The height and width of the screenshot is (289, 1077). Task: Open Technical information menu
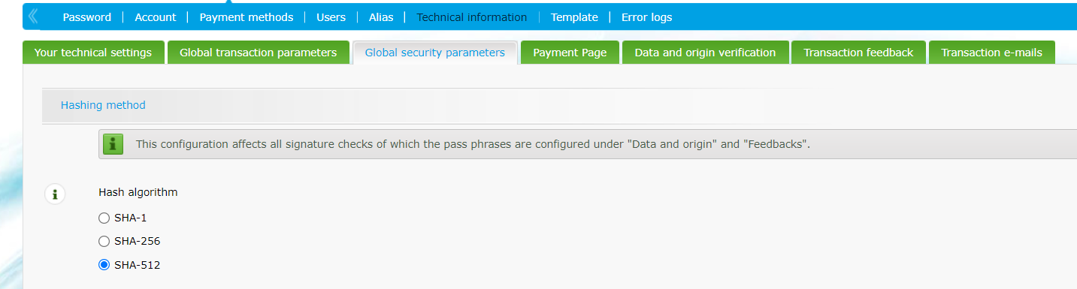point(472,17)
